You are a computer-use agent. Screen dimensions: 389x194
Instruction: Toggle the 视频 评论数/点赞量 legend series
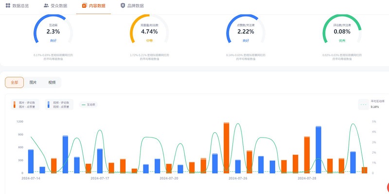59,105
